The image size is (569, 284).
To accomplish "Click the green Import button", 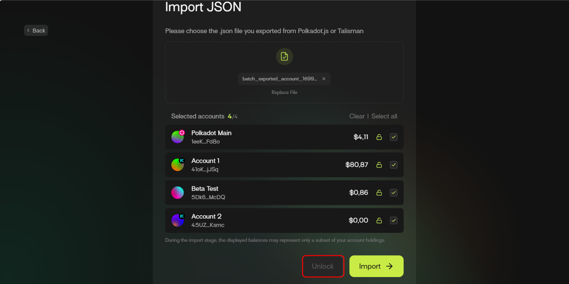I will (376, 266).
